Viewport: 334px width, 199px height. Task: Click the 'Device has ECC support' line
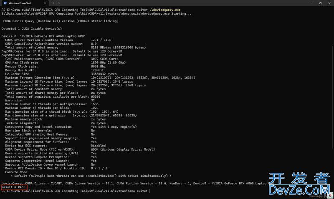56,146
